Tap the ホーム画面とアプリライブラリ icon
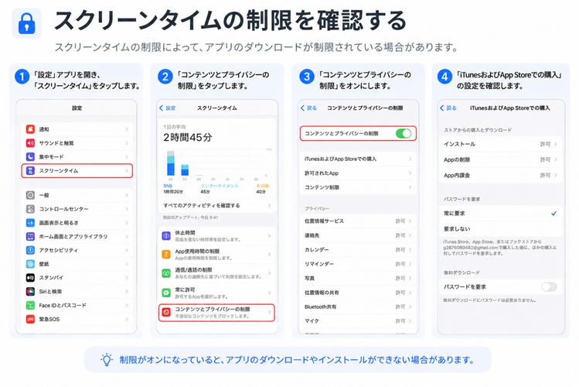Screen dimensions: 579x387 click(x=30, y=237)
